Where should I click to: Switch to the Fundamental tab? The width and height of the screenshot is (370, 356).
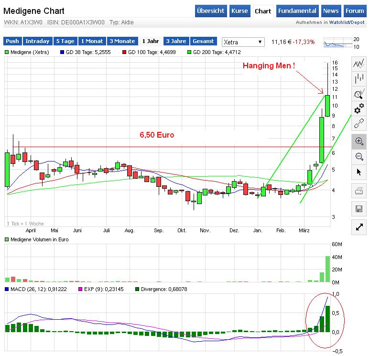click(297, 11)
